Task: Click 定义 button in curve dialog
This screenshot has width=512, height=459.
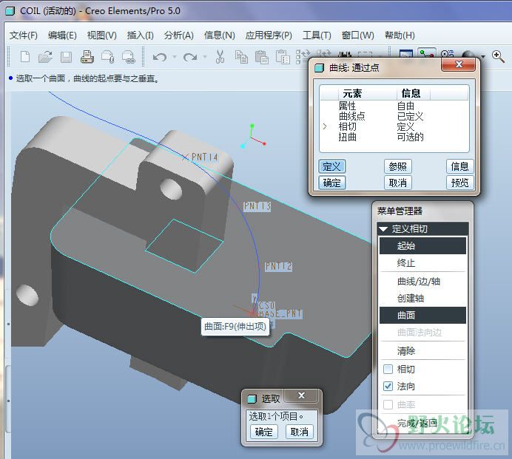Action: 331,167
